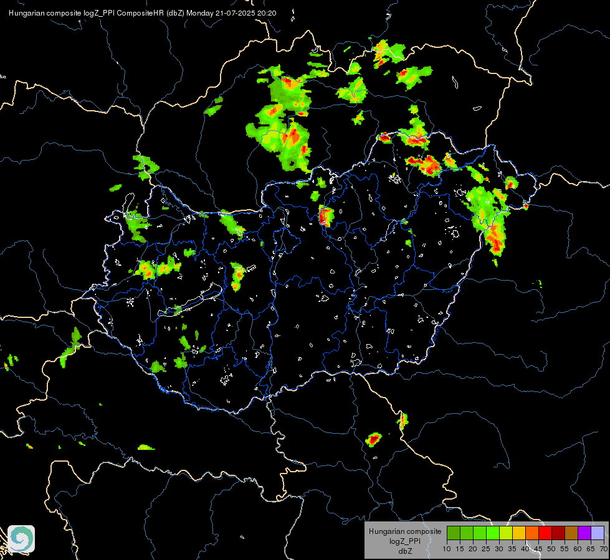This screenshot has width=610, height=560.
Task: Select the 10–15 dBZ dark green swatch
Action: tap(453, 533)
